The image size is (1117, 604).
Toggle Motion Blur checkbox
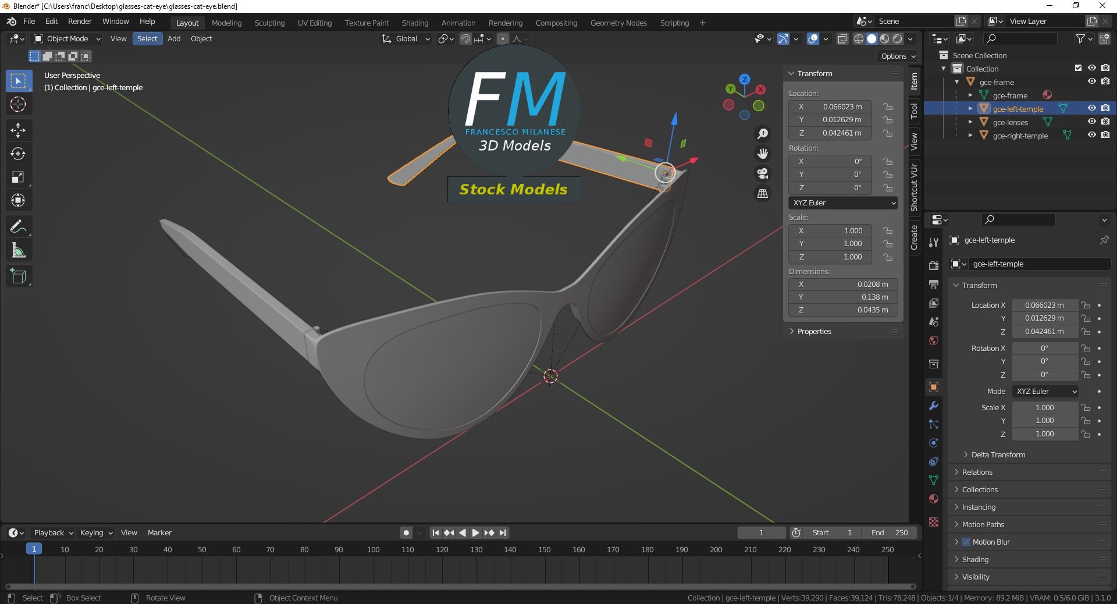(966, 542)
